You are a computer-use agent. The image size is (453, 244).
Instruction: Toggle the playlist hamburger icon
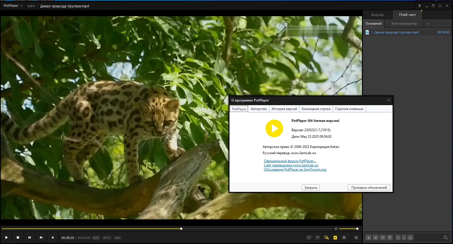(356, 237)
